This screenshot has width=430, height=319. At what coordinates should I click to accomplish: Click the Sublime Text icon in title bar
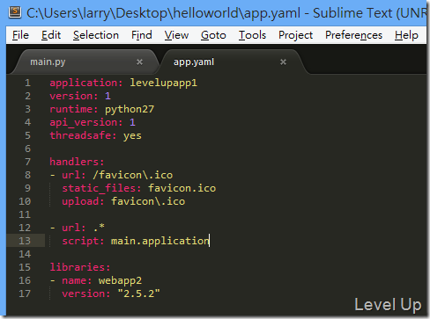[15, 12]
